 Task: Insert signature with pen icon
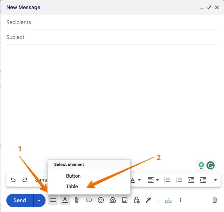coord(148,200)
